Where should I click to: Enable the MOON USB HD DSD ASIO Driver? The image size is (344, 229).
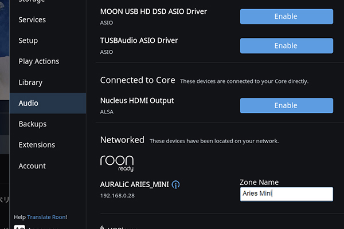tap(286, 17)
